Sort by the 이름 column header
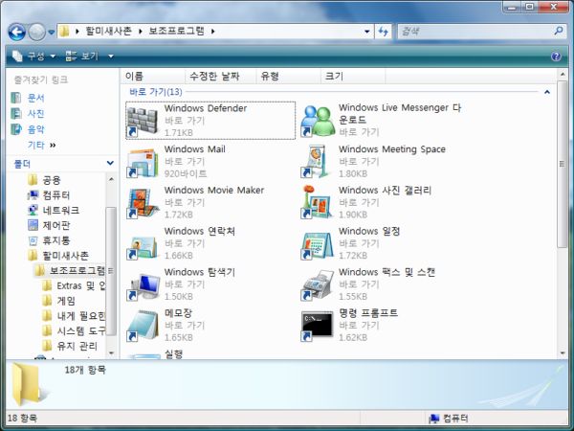 (x=153, y=77)
